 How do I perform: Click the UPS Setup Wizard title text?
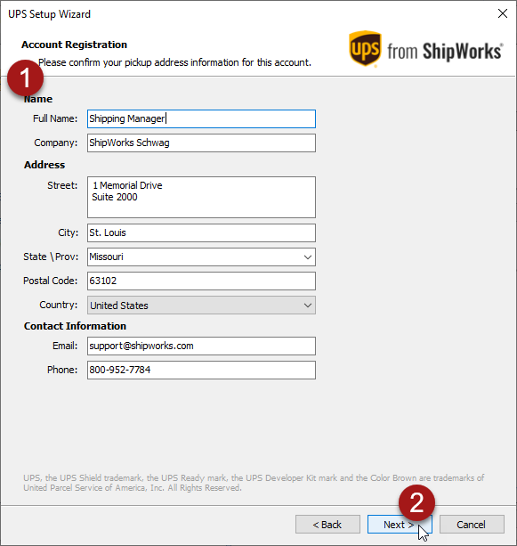pos(50,14)
